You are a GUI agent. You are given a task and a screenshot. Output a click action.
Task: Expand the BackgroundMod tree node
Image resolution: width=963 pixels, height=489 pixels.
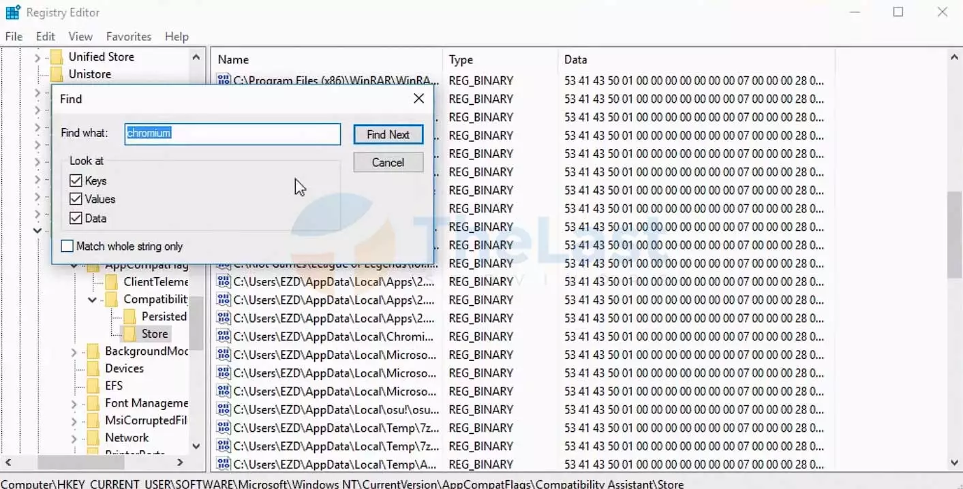click(x=74, y=352)
